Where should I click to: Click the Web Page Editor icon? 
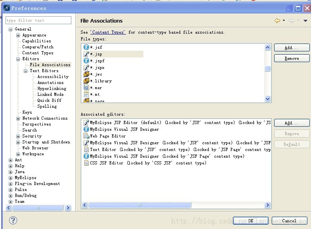coord(86,136)
